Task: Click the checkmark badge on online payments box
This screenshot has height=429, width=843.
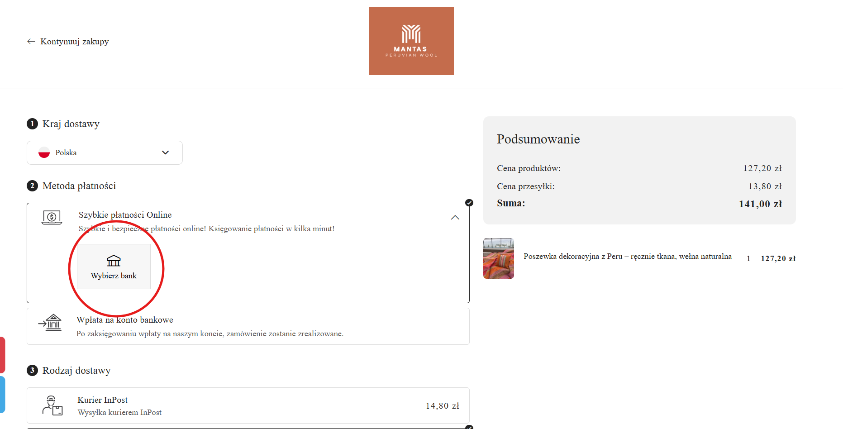Action: coord(469,203)
